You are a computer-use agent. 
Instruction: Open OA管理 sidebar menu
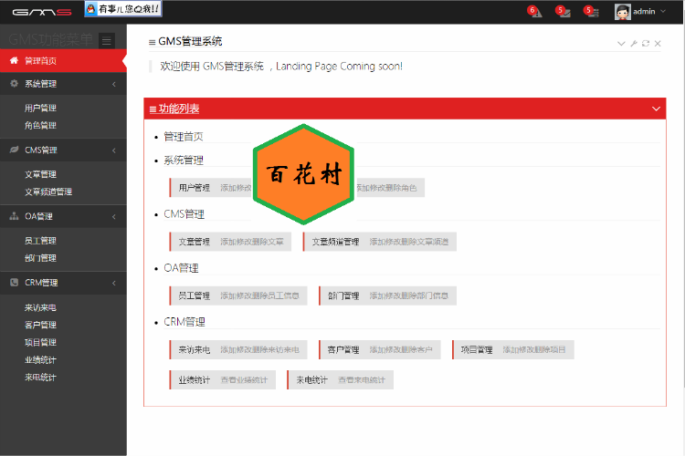tap(63, 216)
